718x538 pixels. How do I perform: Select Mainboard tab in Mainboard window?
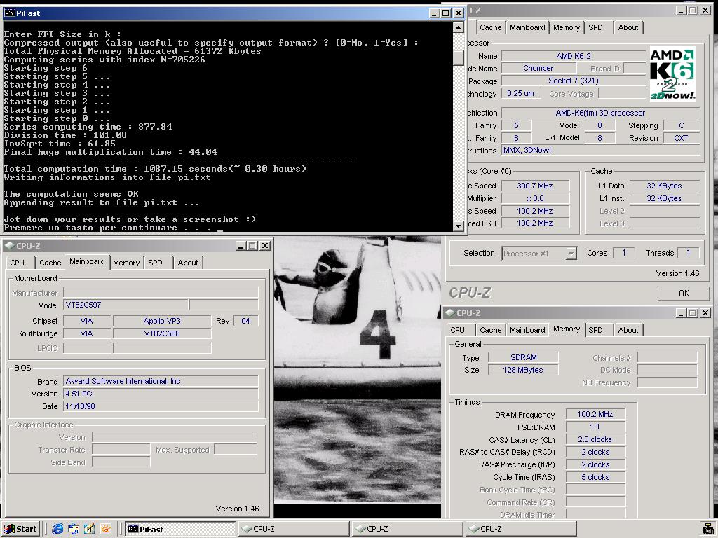point(87,261)
